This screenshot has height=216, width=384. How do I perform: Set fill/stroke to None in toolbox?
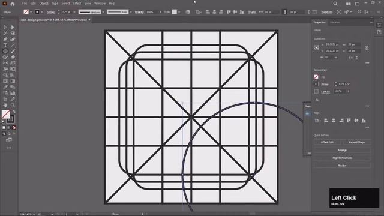pyautogui.click(x=14, y=128)
